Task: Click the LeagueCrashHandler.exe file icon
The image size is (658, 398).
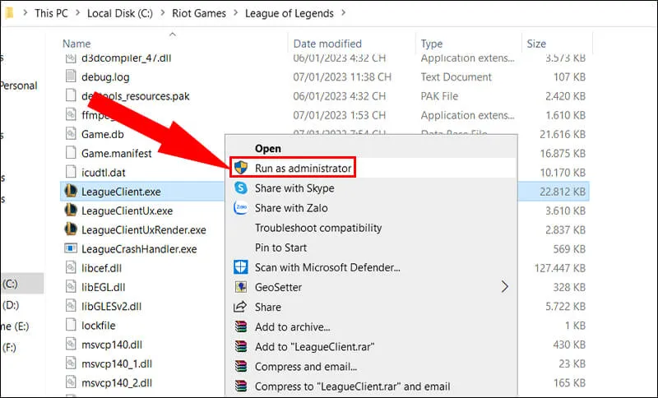Action: (x=71, y=248)
